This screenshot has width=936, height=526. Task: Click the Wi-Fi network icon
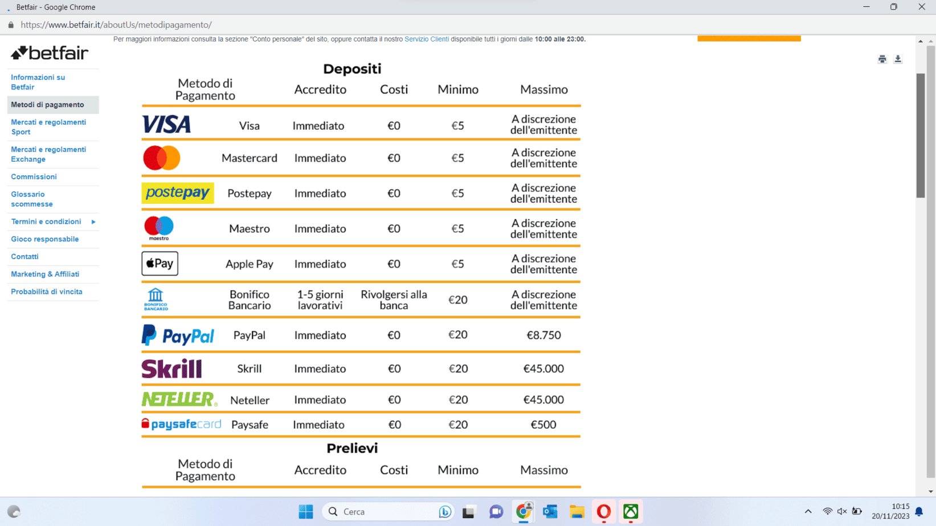[x=828, y=512]
